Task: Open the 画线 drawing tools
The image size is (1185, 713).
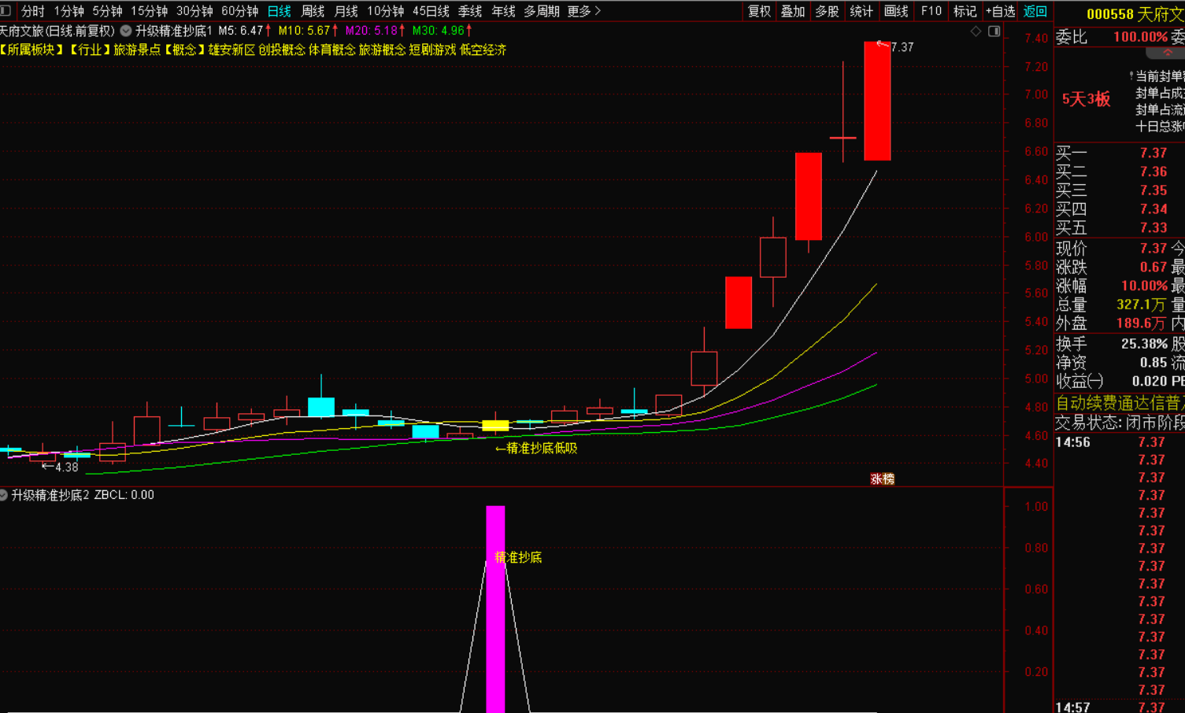Action: coord(896,11)
